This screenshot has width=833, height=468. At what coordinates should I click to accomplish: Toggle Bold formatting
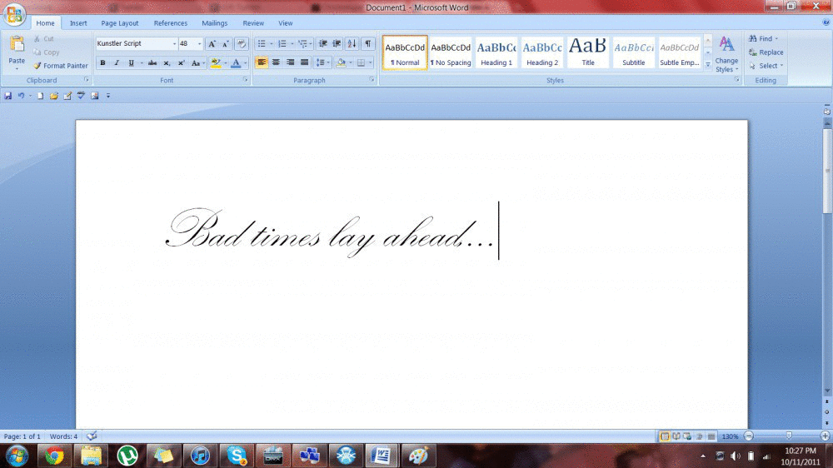(102, 62)
